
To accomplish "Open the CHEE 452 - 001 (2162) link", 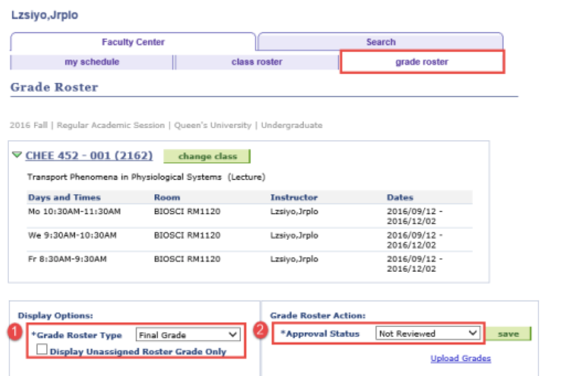I will (x=89, y=156).
